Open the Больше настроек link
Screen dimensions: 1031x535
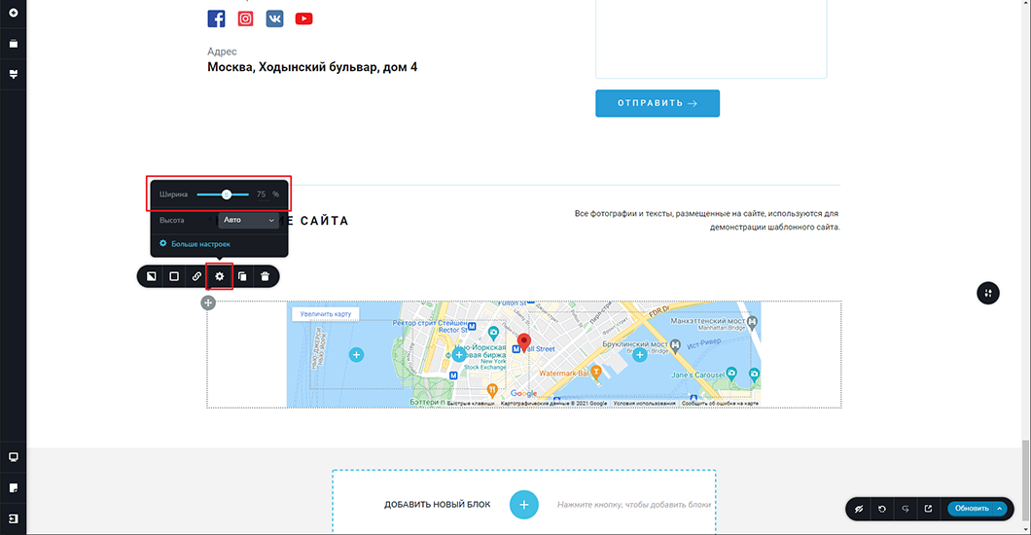pos(195,244)
